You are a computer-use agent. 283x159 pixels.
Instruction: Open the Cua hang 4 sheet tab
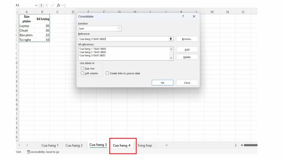coord(121,146)
